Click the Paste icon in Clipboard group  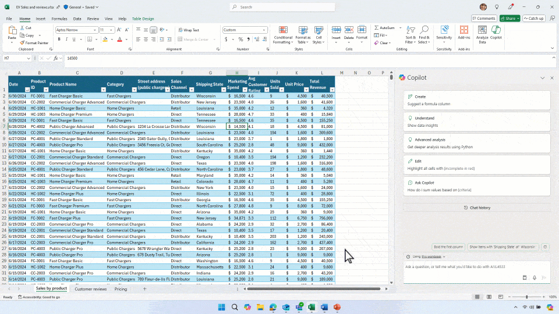coord(12,31)
